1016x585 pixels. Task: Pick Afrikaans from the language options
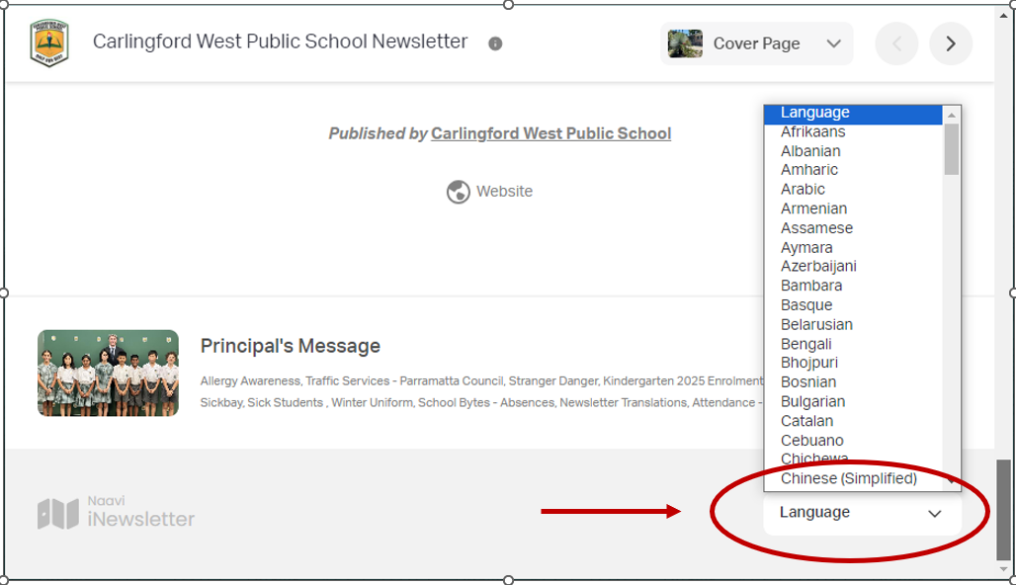coord(812,131)
